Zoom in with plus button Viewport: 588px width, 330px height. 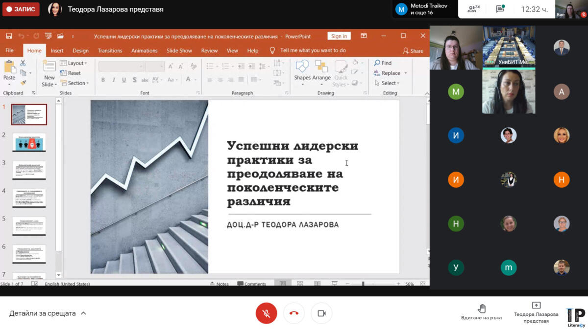(x=398, y=284)
